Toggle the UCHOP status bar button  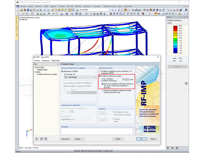tap(77, 151)
